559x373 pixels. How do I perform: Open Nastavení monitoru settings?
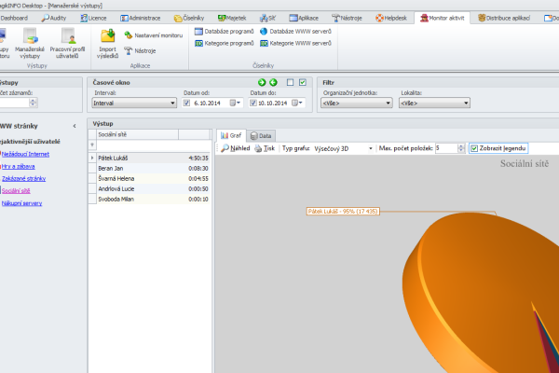pos(154,35)
